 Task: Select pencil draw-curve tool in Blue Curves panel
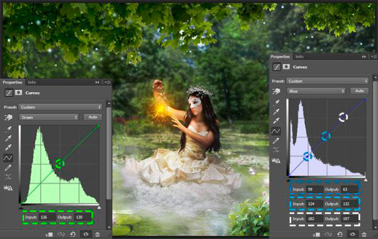[276, 141]
